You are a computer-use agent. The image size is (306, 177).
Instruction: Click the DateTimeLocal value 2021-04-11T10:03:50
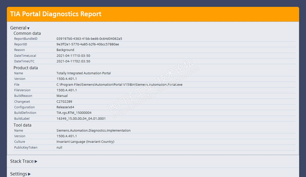coord(73,56)
